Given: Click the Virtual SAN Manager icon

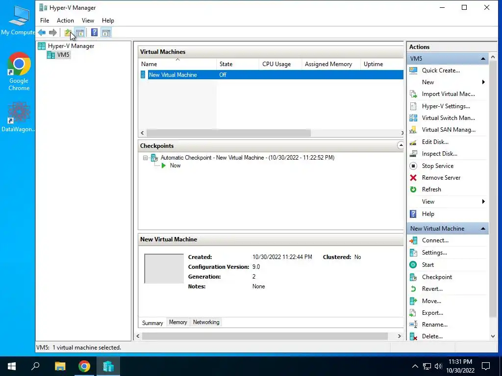Looking at the screenshot, I should [413, 130].
